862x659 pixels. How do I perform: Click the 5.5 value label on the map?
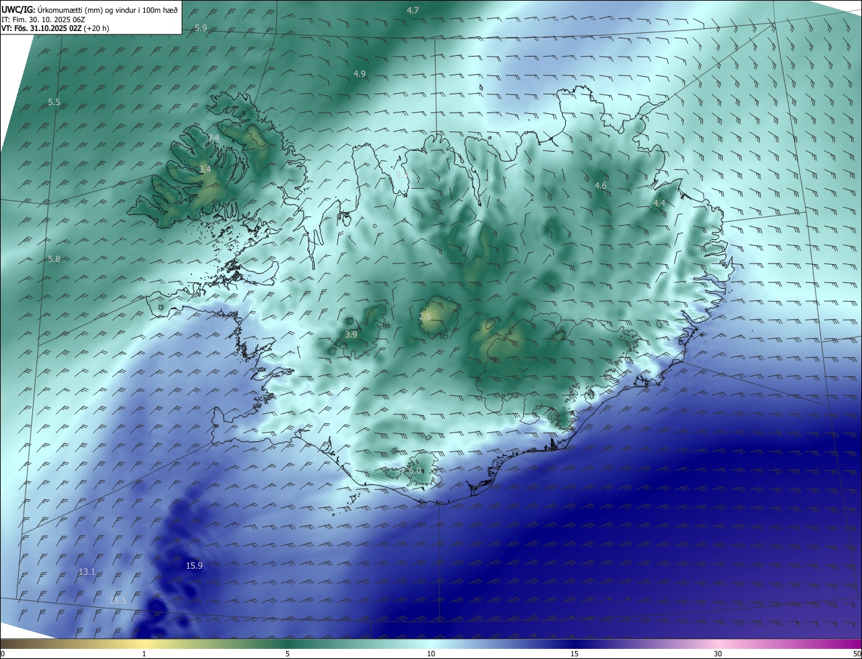[54, 102]
